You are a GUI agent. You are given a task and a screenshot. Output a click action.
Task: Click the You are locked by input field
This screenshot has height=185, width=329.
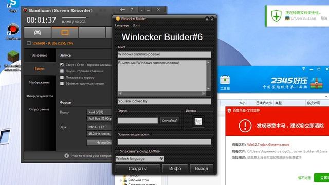click(164, 101)
